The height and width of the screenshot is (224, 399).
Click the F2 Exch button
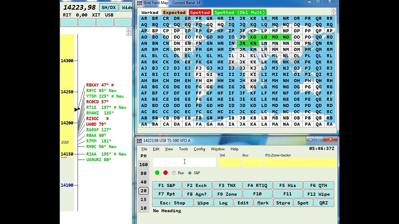tap(197, 185)
